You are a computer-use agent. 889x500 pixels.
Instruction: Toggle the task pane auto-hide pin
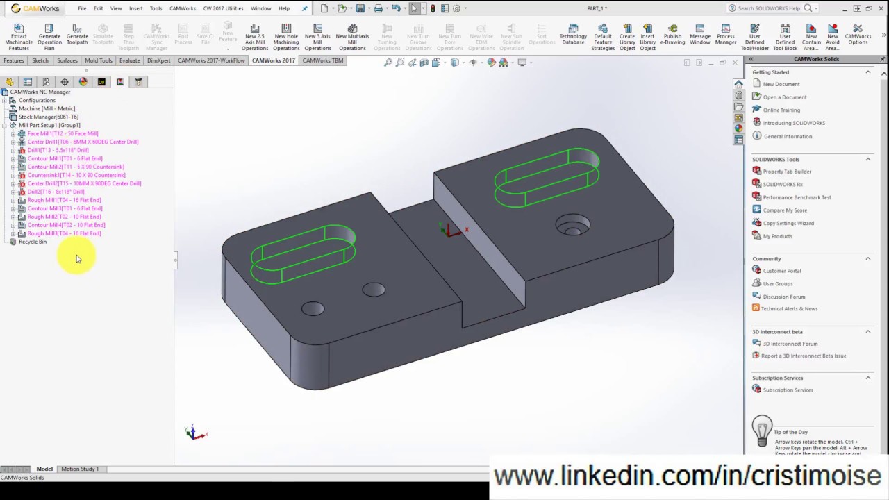pos(883,59)
